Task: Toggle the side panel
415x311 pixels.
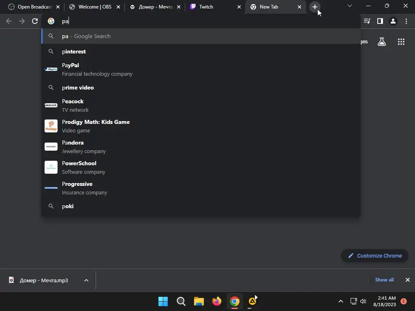Action: click(380, 21)
